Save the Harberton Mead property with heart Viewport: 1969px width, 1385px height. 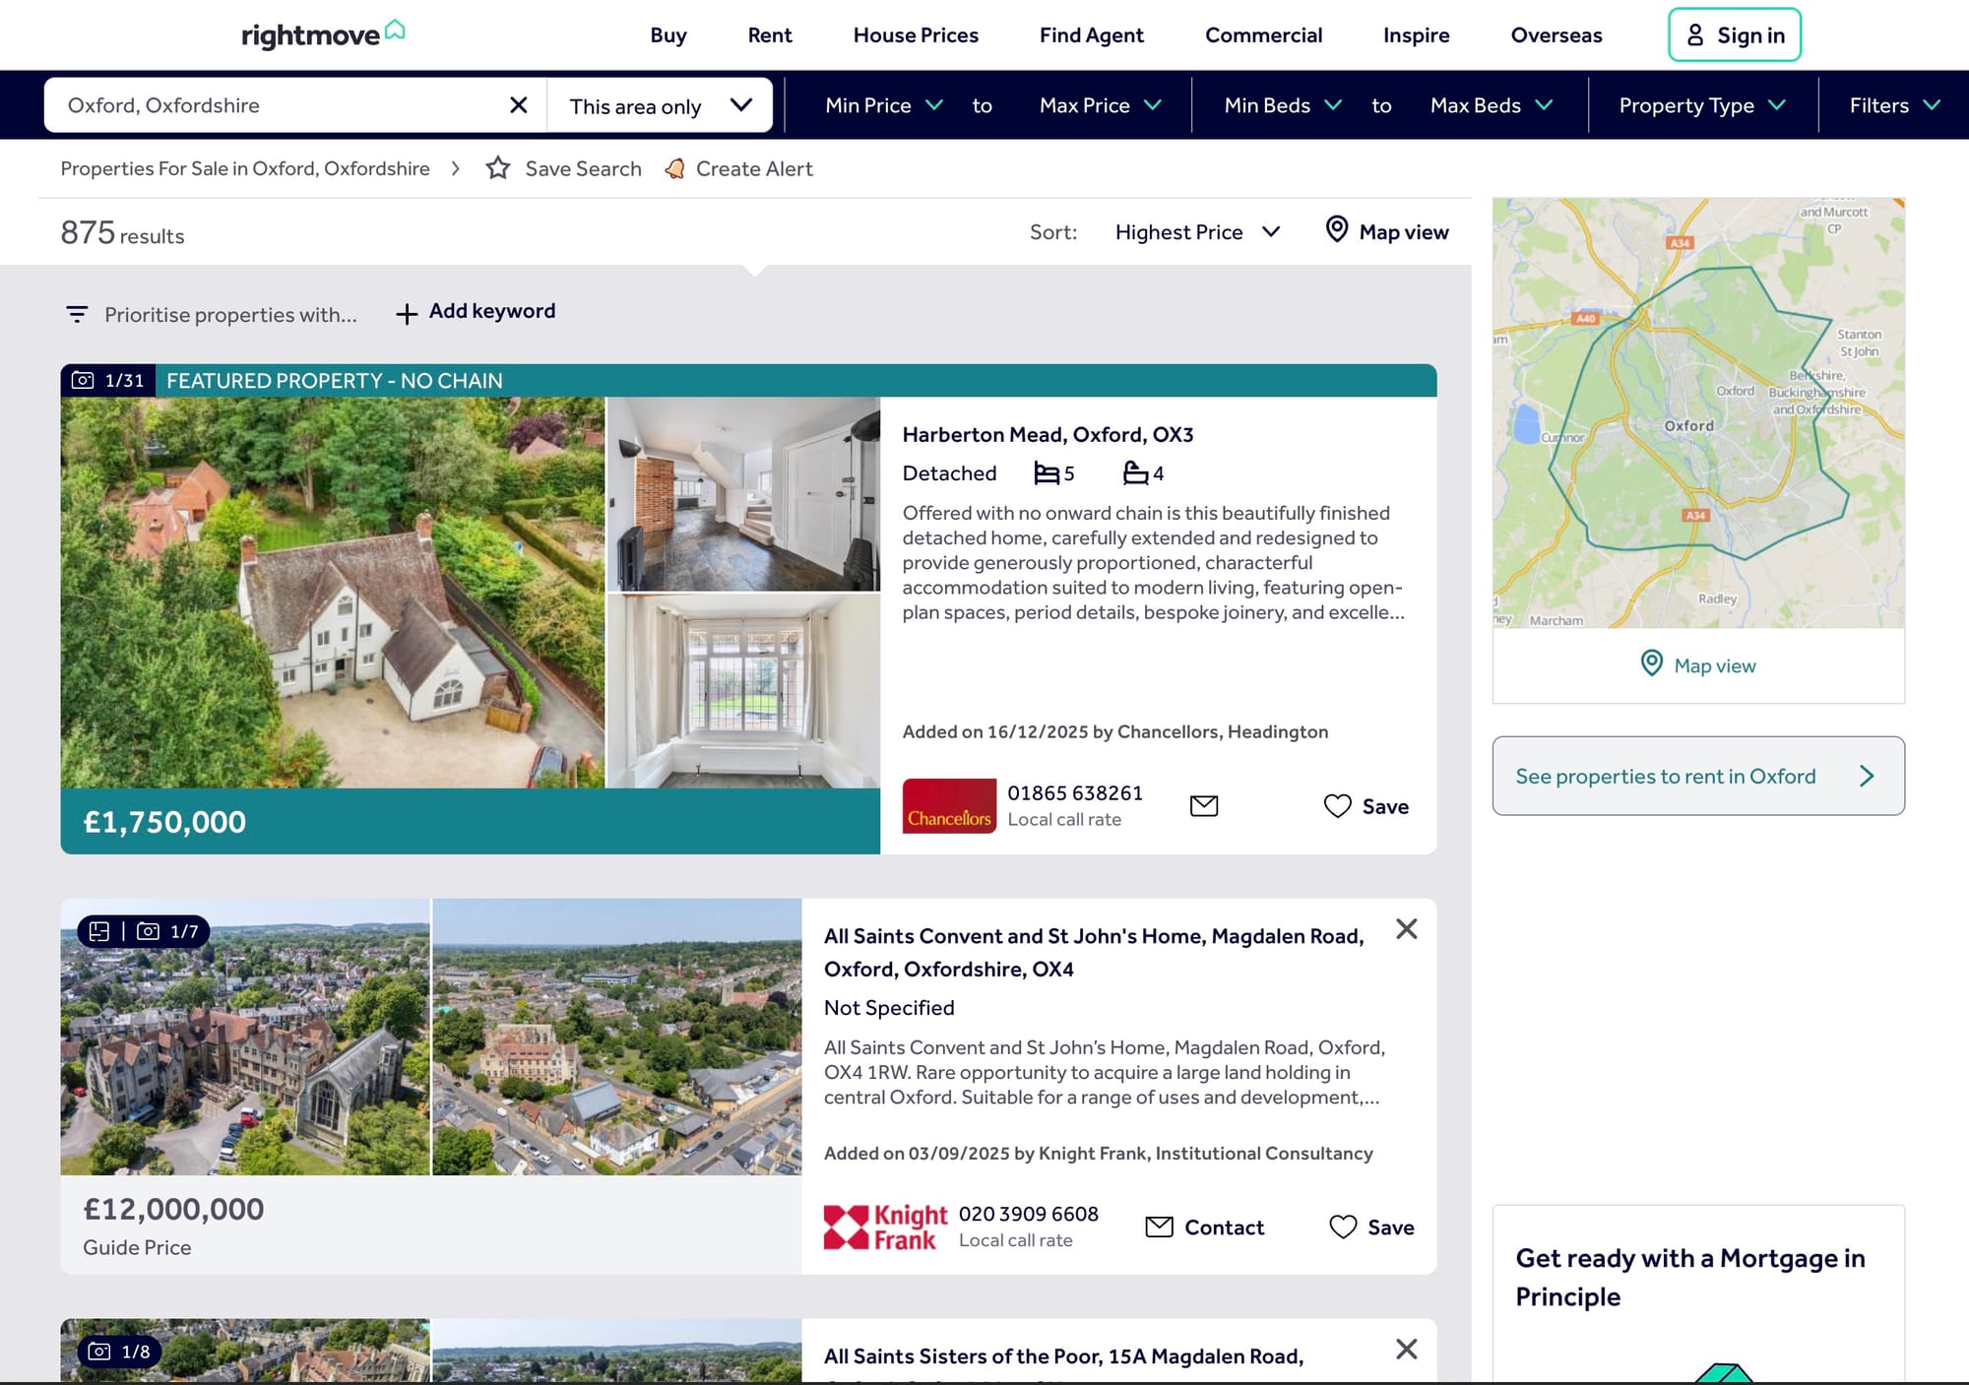point(1338,806)
